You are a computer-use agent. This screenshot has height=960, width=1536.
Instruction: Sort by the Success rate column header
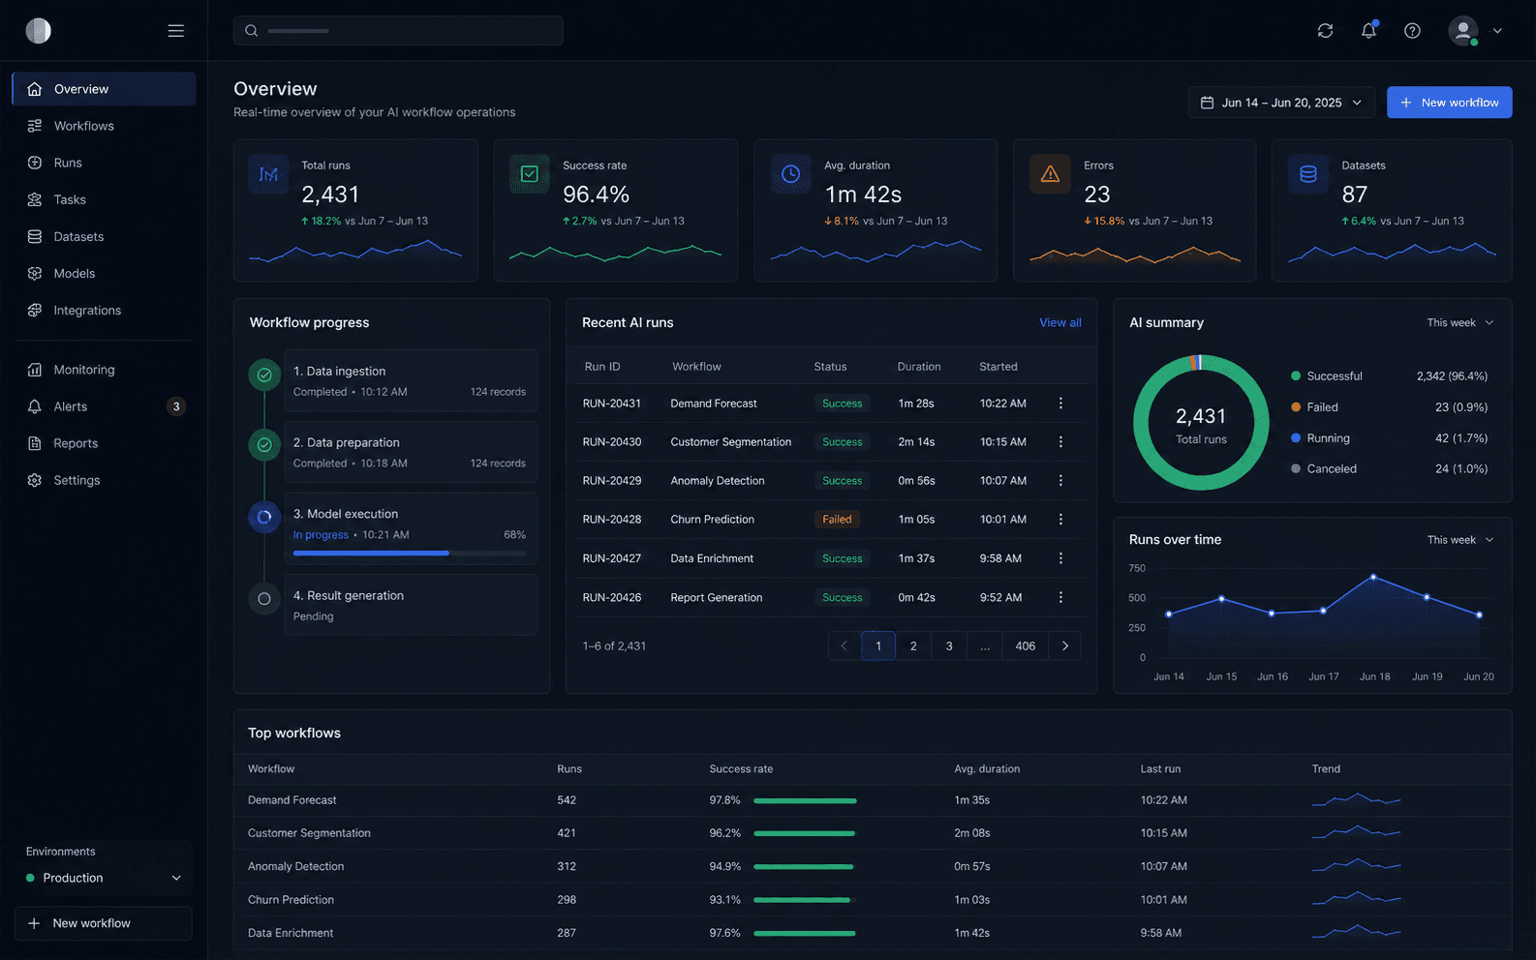point(741,769)
